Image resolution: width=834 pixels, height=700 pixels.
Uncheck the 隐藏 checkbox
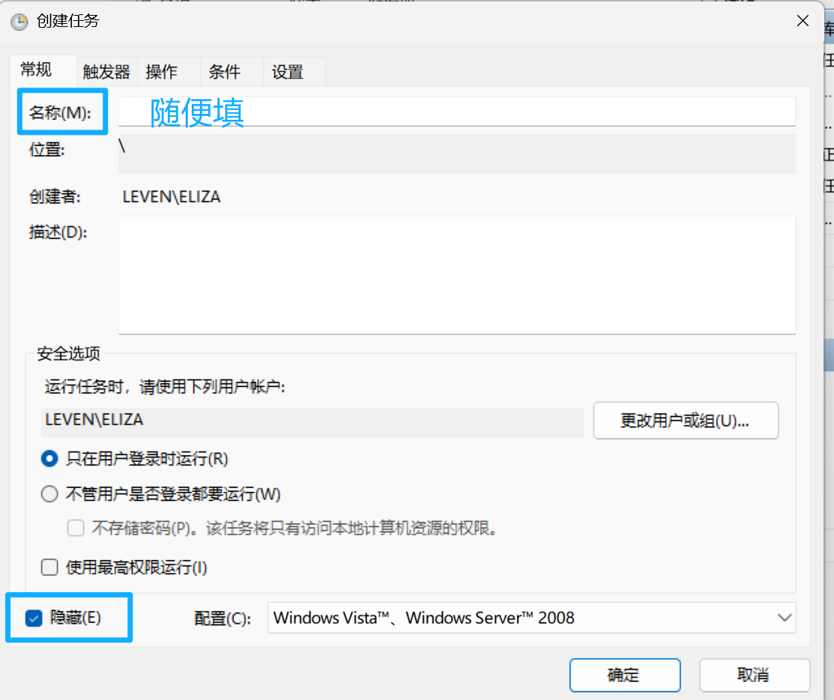click(34, 618)
